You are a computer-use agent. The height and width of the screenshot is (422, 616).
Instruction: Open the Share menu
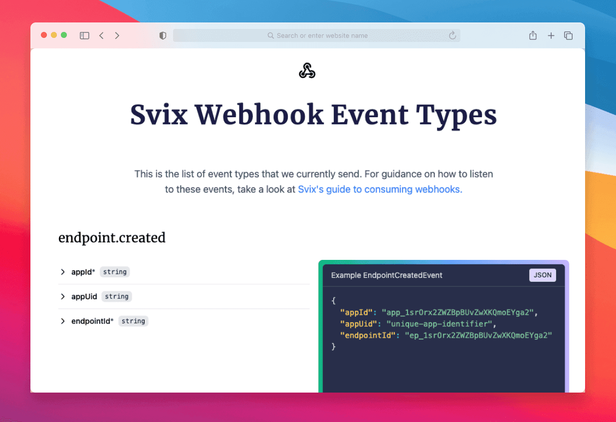tap(533, 35)
